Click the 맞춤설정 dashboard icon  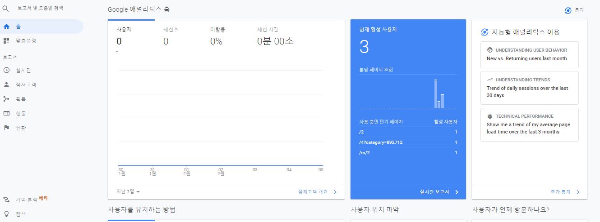coord(6,41)
